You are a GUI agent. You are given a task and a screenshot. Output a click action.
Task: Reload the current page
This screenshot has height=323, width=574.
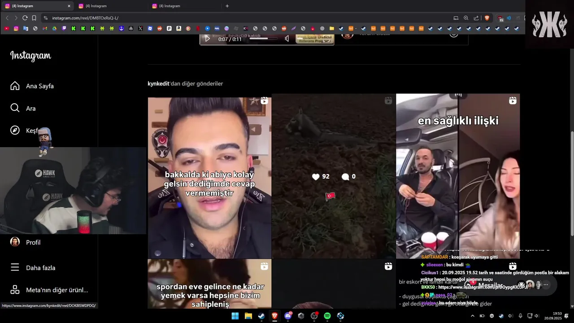pos(25,18)
